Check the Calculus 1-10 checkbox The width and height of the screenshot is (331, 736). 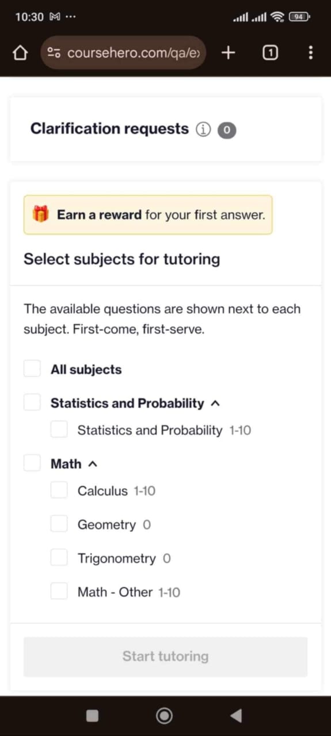point(59,490)
